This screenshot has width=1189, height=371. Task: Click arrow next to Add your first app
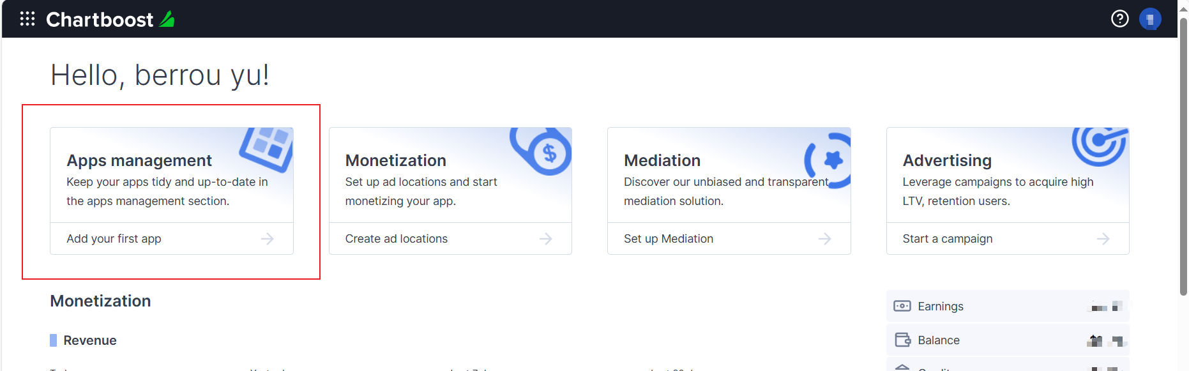(x=268, y=238)
